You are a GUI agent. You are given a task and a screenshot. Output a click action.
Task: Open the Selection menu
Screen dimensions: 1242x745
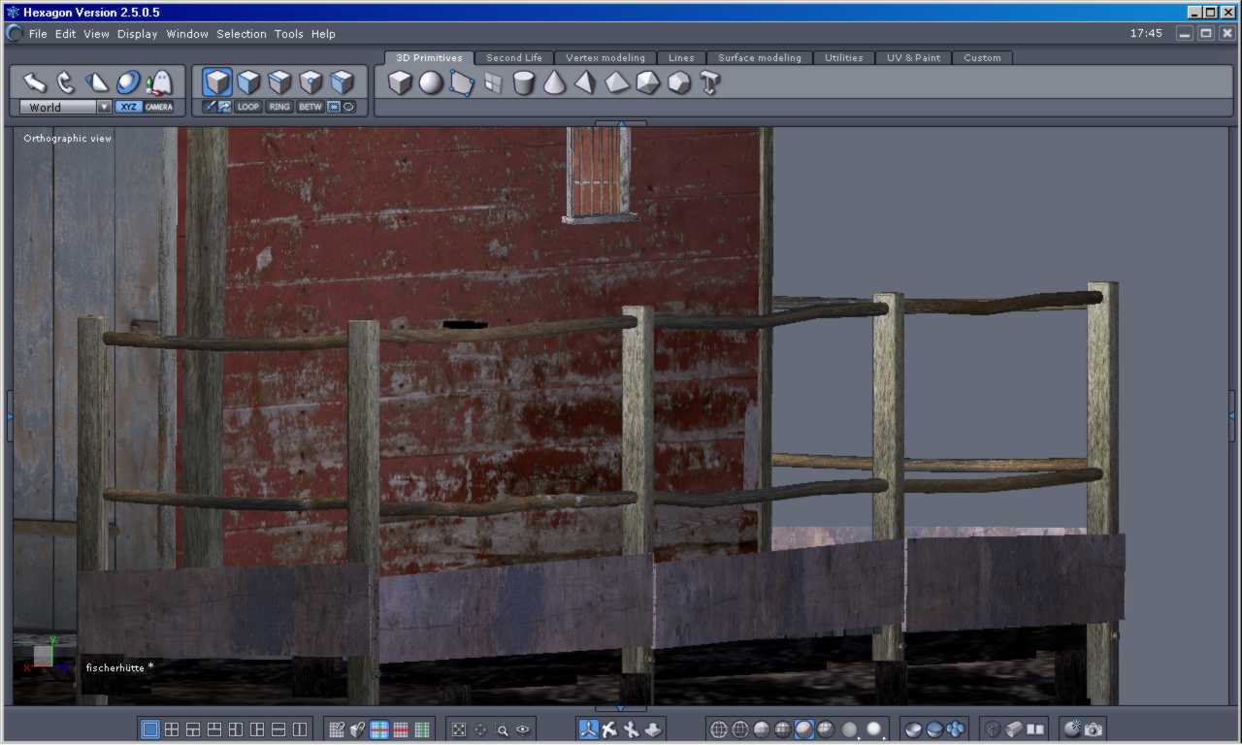coord(242,34)
